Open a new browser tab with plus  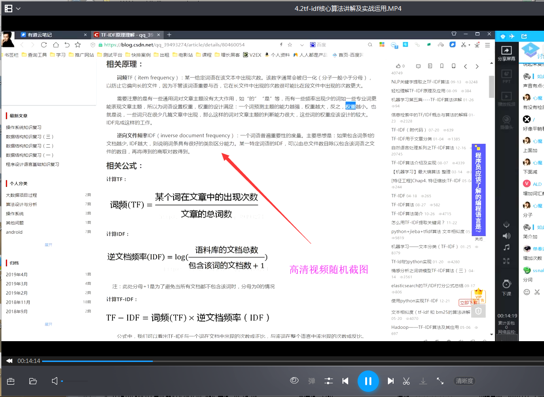click(x=169, y=35)
